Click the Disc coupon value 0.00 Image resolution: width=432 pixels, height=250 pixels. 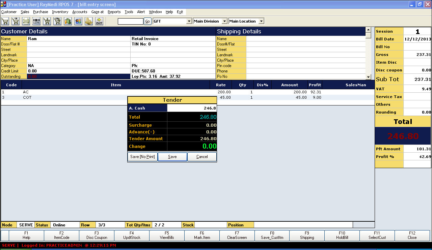[x=417, y=70]
